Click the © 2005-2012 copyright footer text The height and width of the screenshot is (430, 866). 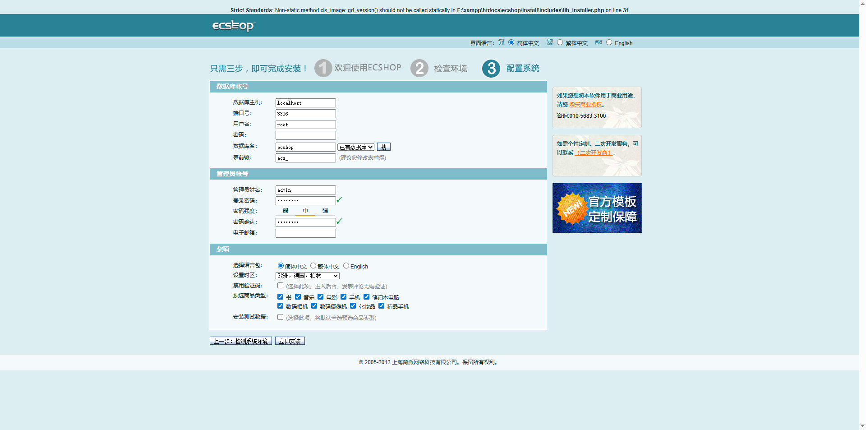429,362
